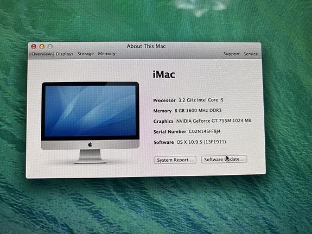Open the Support section
The height and width of the screenshot is (234, 312).
click(x=231, y=54)
